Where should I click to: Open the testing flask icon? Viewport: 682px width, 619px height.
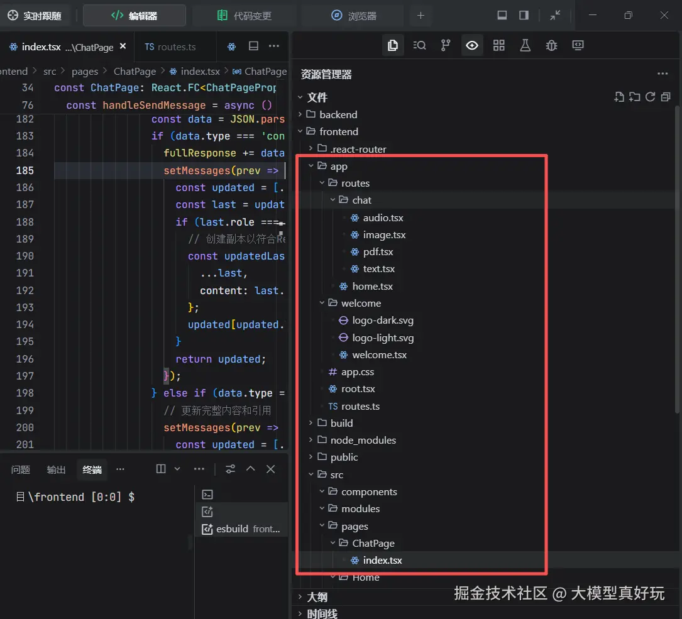525,45
